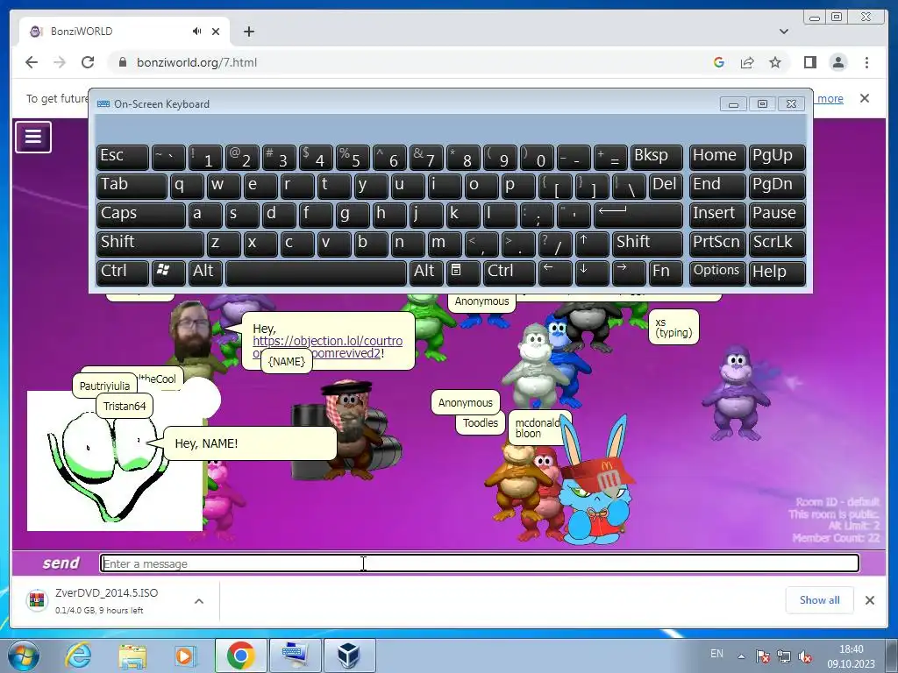Dismiss the Chrome update info bar
The height and width of the screenshot is (673, 898).
click(865, 98)
